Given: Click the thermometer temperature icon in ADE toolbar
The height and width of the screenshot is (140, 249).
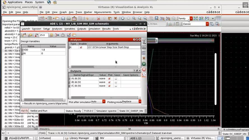Looking at the screenshot, I should point(36,35).
